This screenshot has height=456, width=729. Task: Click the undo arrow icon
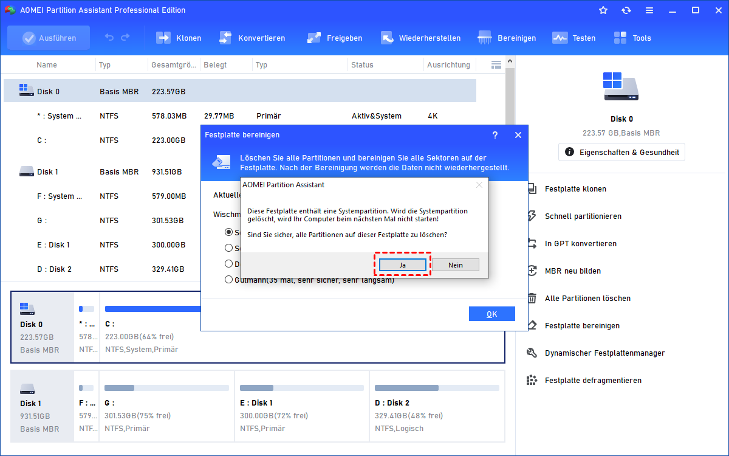coord(109,38)
